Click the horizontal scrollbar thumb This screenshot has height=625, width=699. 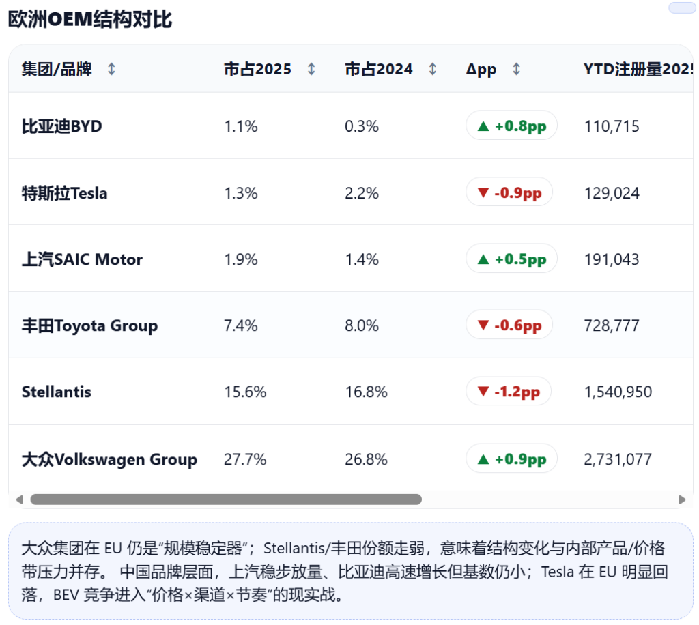click(x=225, y=499)
